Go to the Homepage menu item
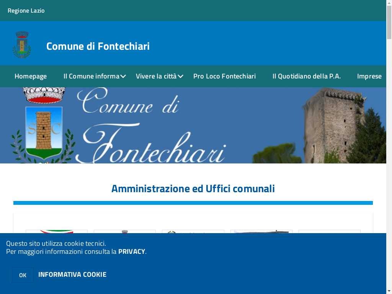The height and width of the screenshot is (294, 392). pyautogui.click(x=31, y=76)
